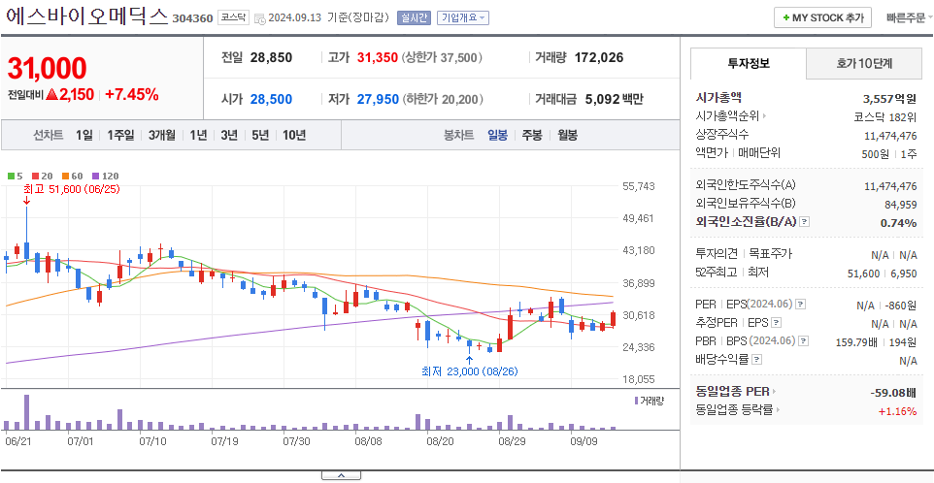Viewport: 934px width, 483px height.
Task: Click the 상장주식수 row label
Action: 722,135
